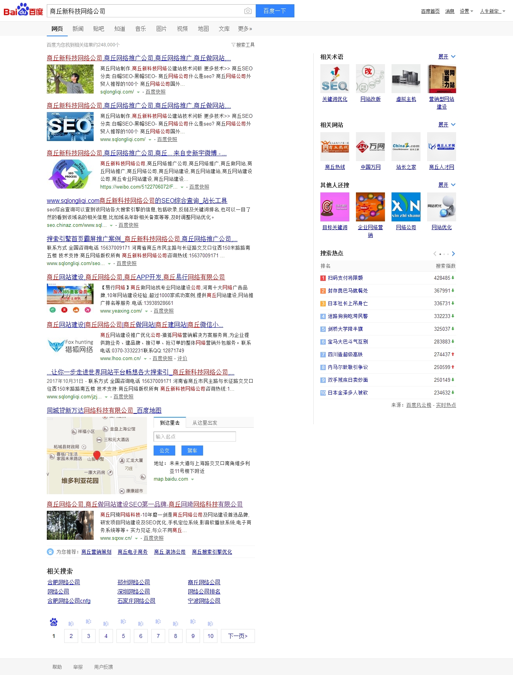Viewport: 513px width, 675px height.
Task: Click the 企业网络营销 image
Action: pos(370,207)
